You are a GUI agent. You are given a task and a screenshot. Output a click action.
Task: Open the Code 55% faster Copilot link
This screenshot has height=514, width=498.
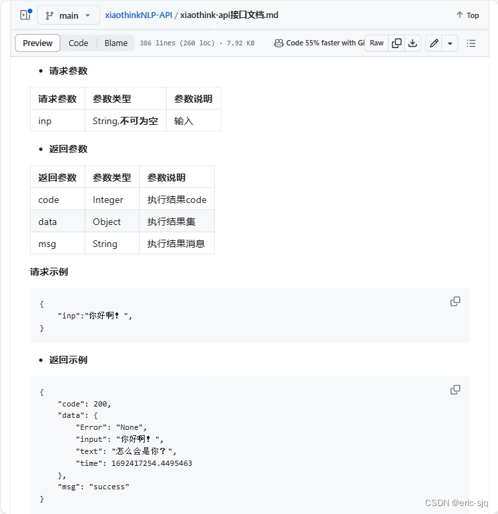click(325, 43)
